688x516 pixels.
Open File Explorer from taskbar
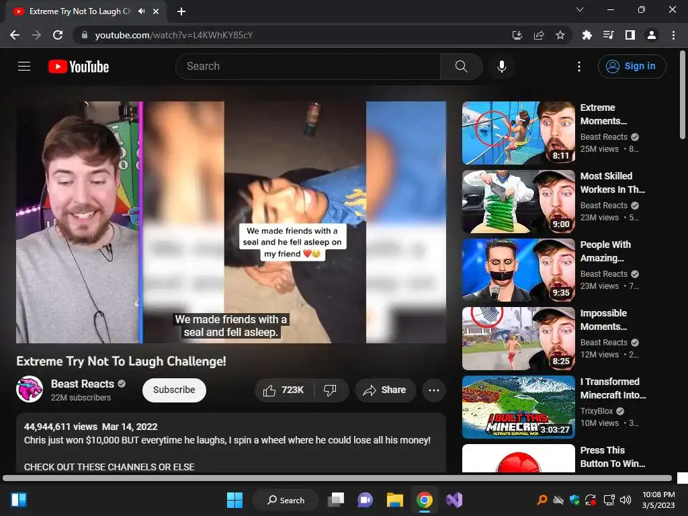point(395,500)
